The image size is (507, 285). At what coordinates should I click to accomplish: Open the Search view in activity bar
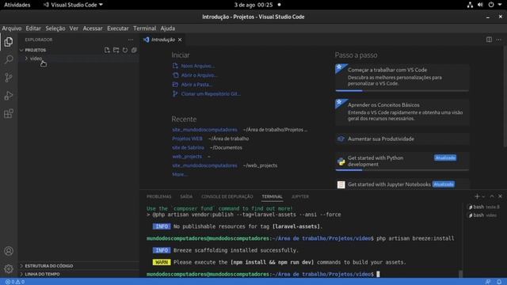(9, 59)
